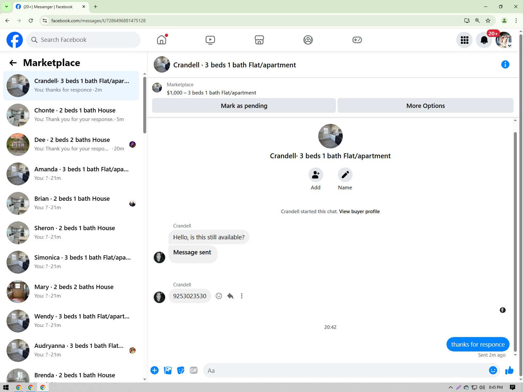Open Amanda 3 beds 1 bath chat
Image resolution: width=523 pixels, height=392 pixels.
pyautogui.click(x=71, y=174)
